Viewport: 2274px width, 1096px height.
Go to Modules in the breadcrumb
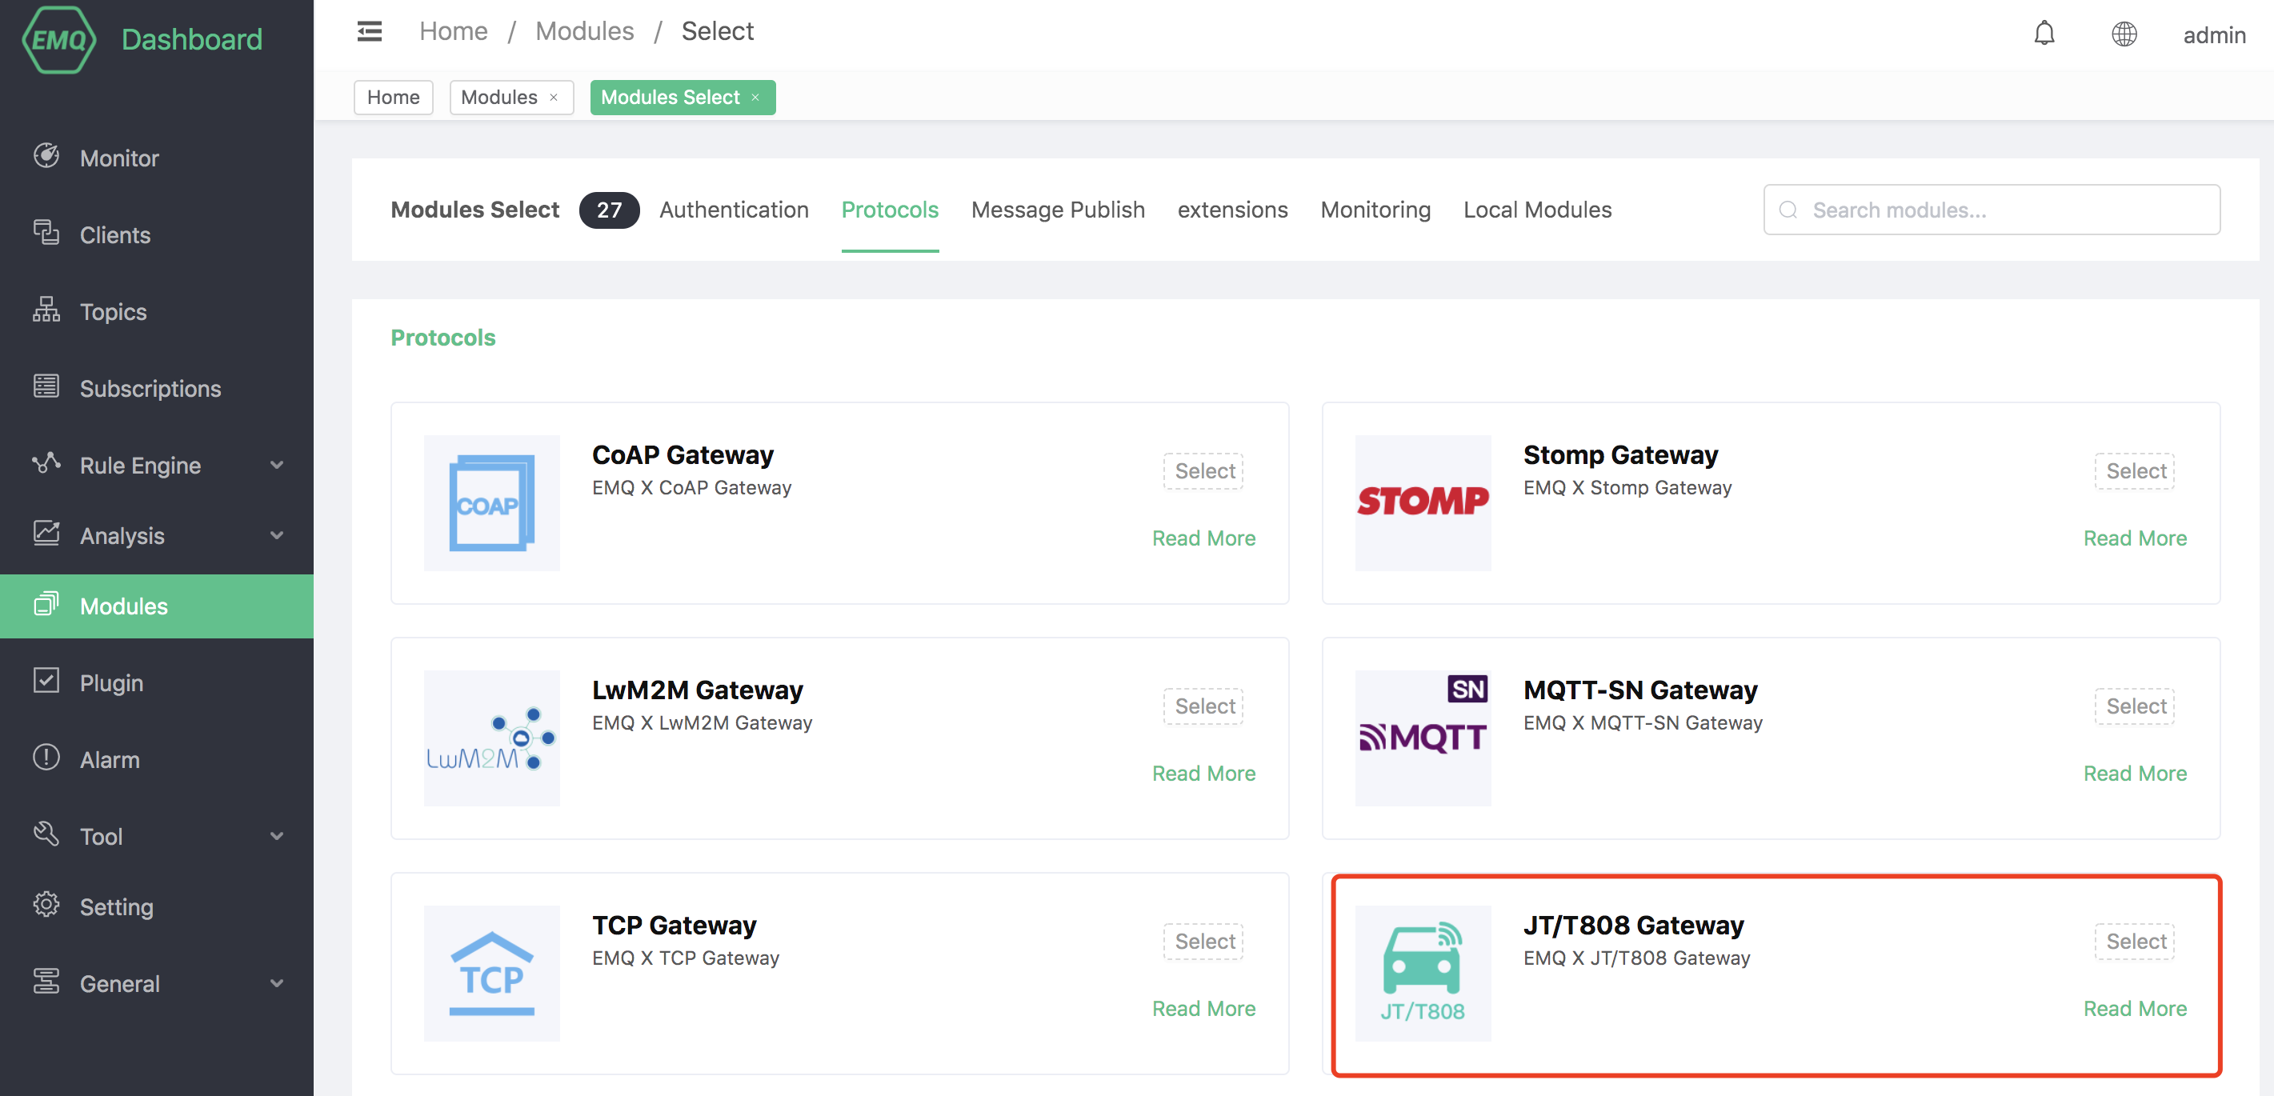584,32
